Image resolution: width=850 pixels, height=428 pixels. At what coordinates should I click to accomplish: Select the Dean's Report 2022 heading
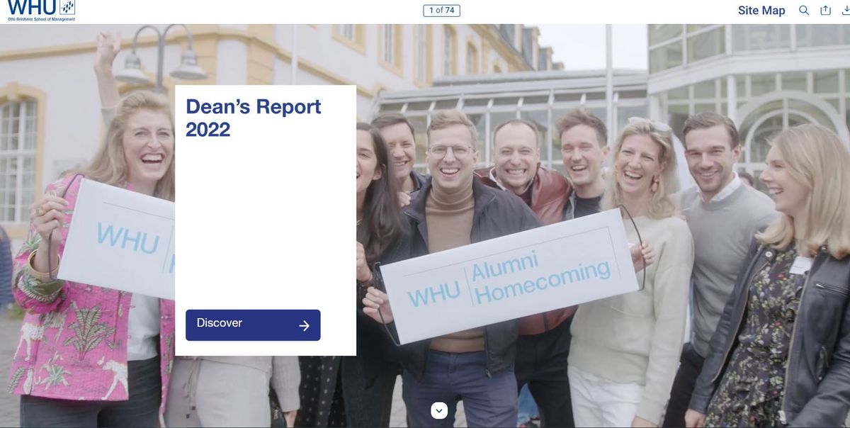click(x=254, y=118)
